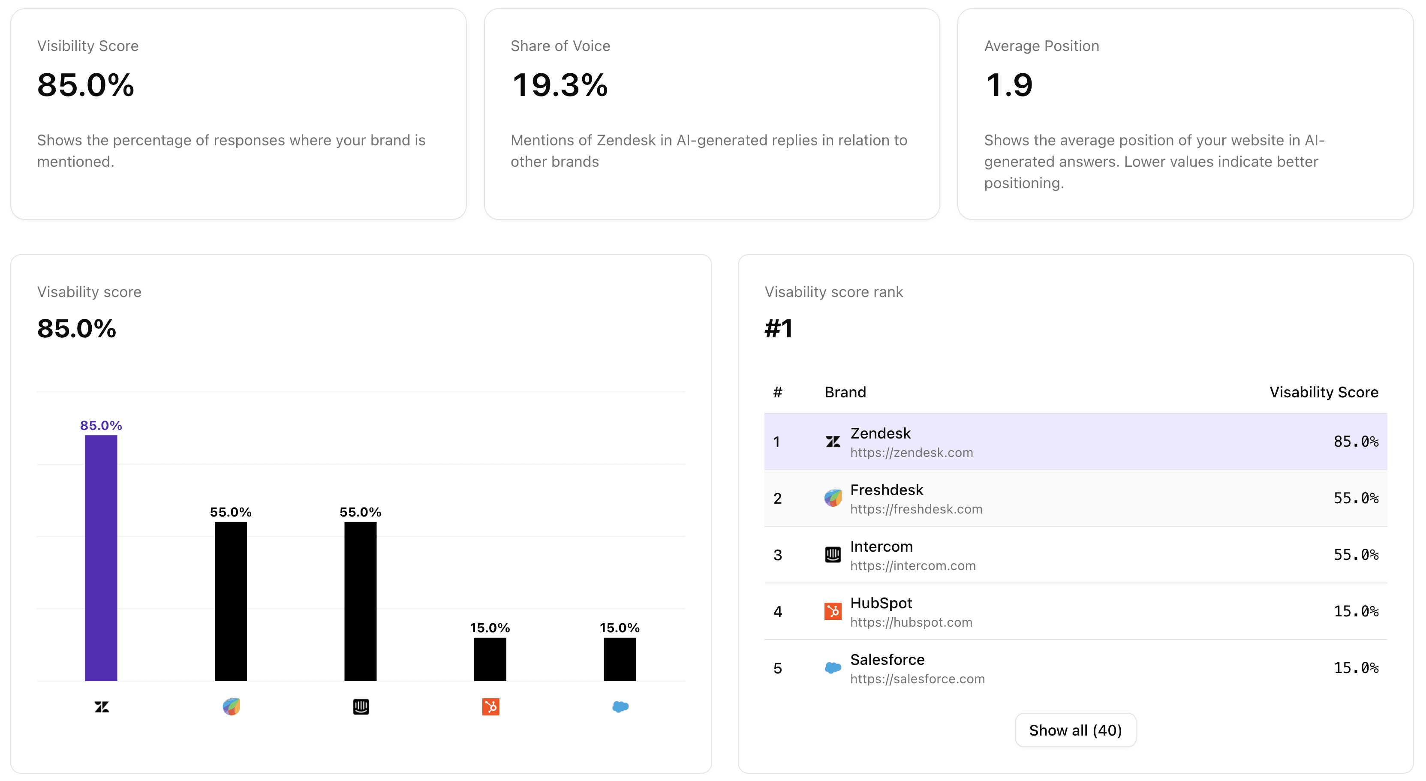The height and width of the screenshot is (781, 1426).
Task: Select the Freshdesk icon in the ranking table
Action: [833, 498]
